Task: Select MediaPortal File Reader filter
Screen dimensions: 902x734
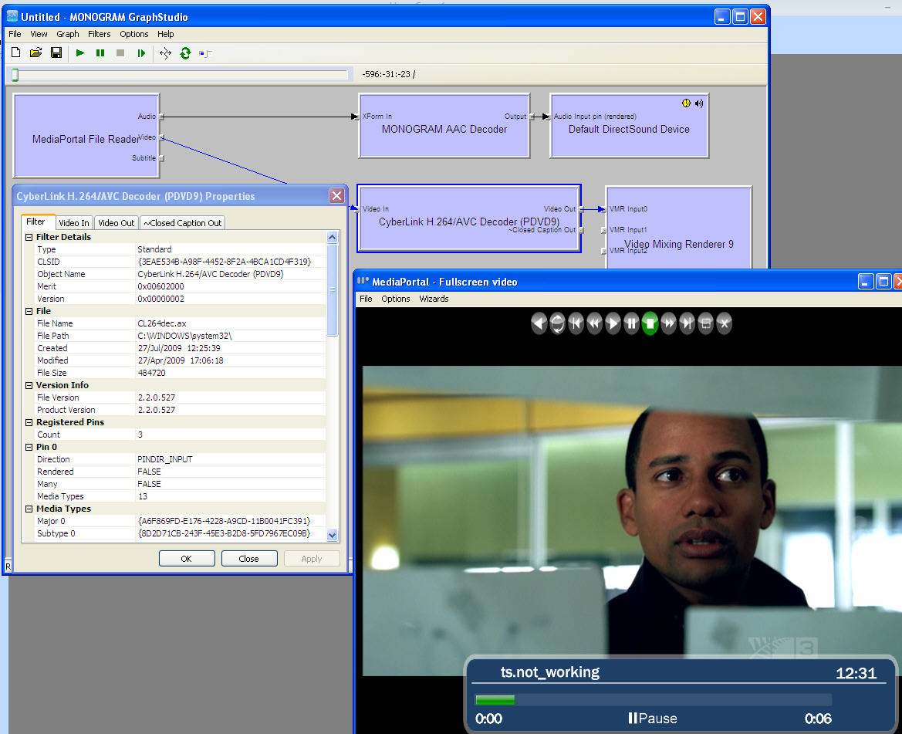Action: tap(86, 136)
